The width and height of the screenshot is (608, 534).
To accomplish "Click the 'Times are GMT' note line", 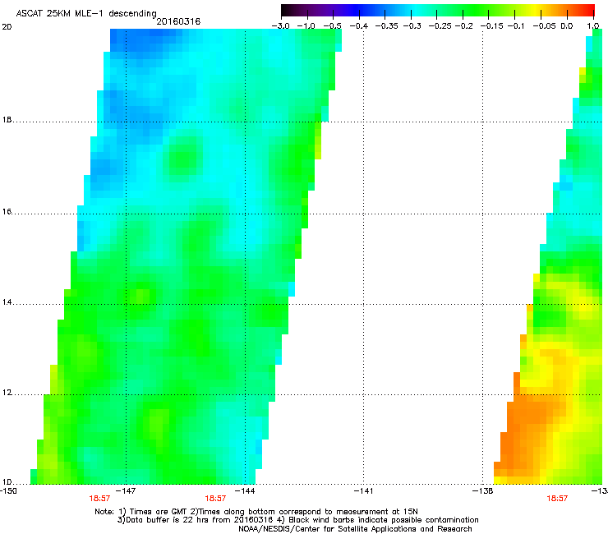I will (256, 512).
